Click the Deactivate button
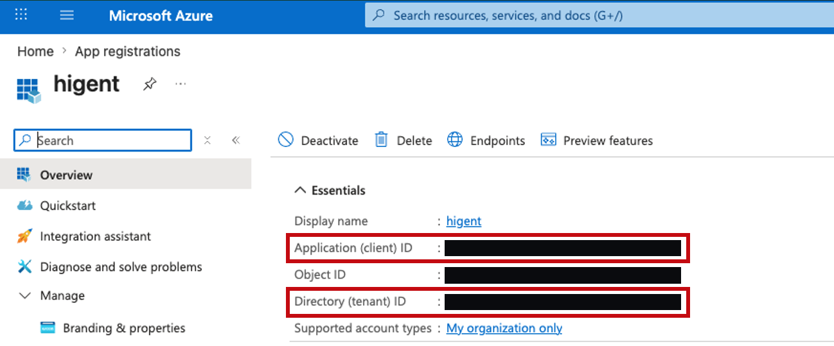Screen dimensions: 834x346 [318, 140]
